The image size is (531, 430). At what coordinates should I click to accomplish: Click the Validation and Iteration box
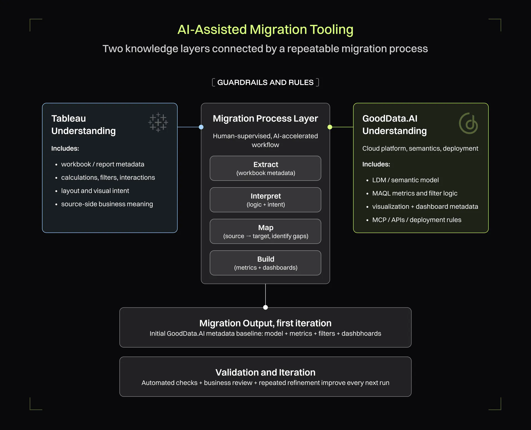[265, 377]
